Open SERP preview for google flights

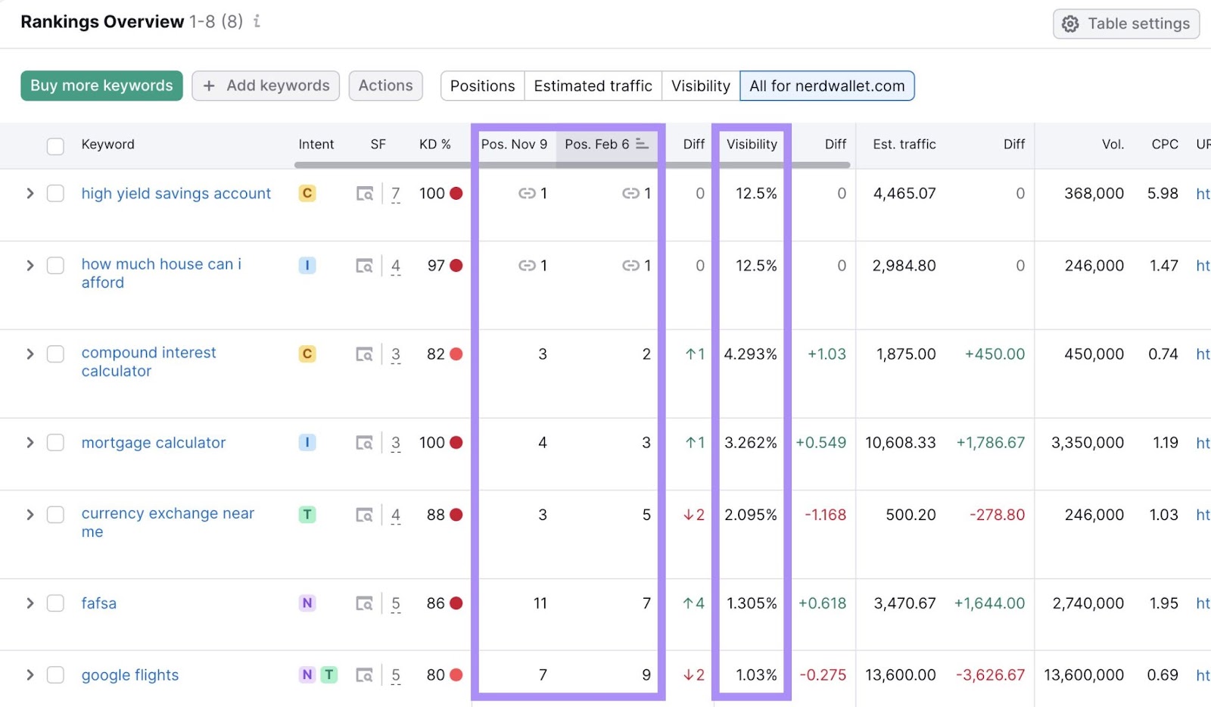coord(365,674)
